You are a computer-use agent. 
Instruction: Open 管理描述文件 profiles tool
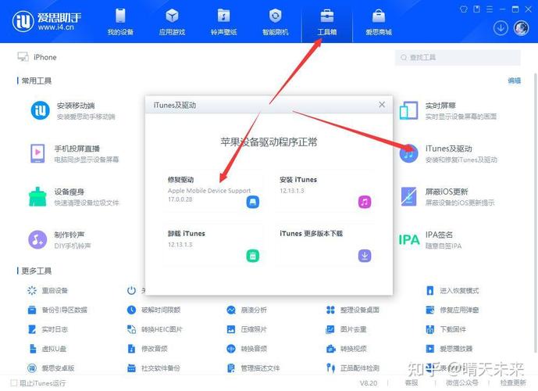tap(253, 368)
